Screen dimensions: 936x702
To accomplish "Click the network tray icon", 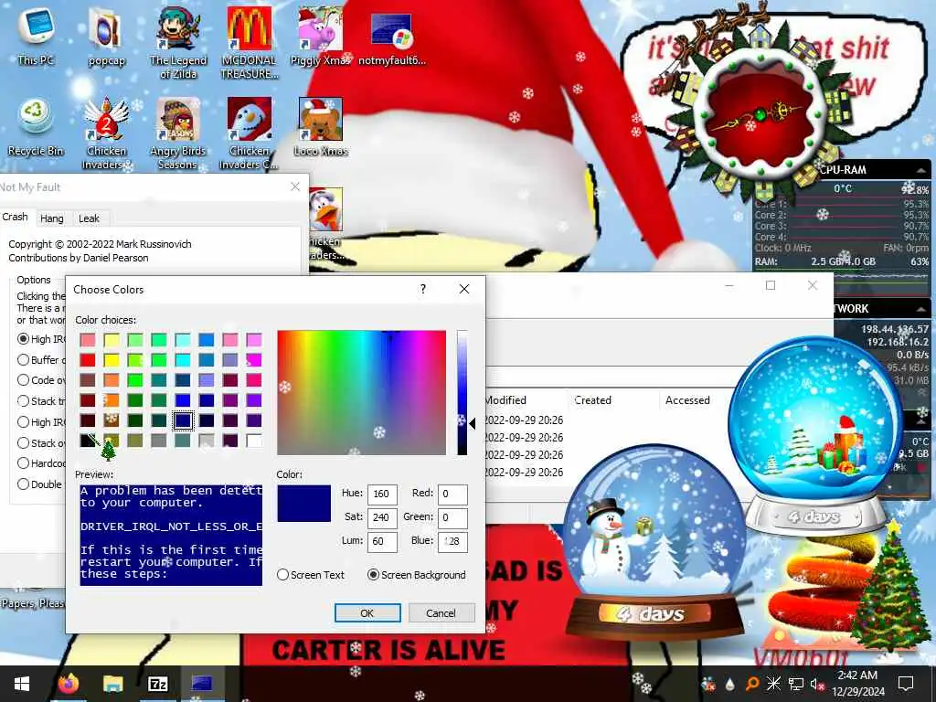I will pyautogui.click(x=796, y=684).
